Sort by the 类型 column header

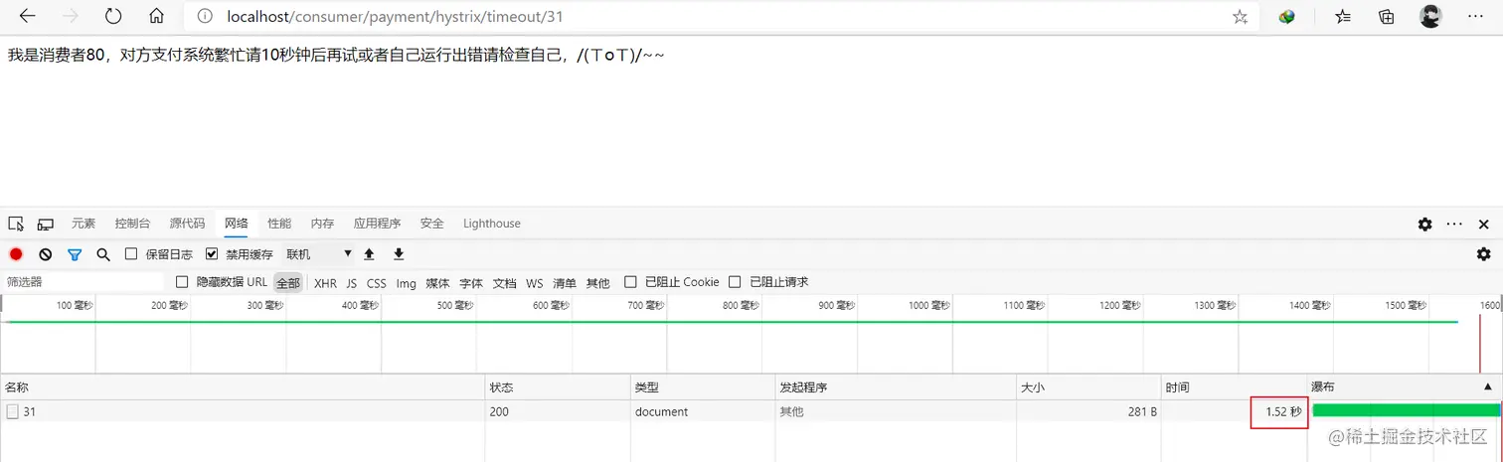(x=703, y=386)
